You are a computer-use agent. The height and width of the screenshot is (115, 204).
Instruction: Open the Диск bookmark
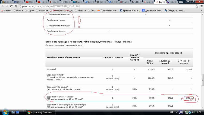pyautogui.click(x=91, y=11)
